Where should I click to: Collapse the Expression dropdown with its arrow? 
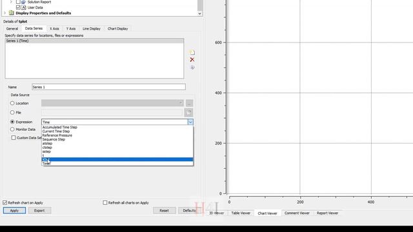coord(190,122)
